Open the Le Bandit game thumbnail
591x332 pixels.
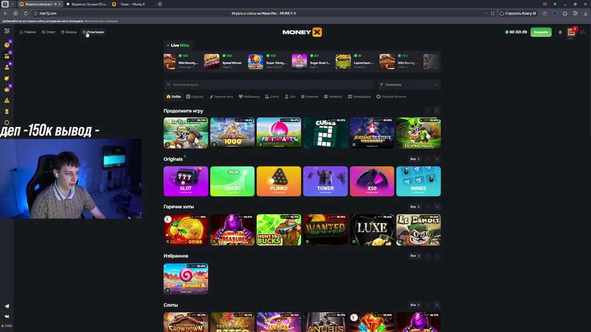[x=418, y=230]
